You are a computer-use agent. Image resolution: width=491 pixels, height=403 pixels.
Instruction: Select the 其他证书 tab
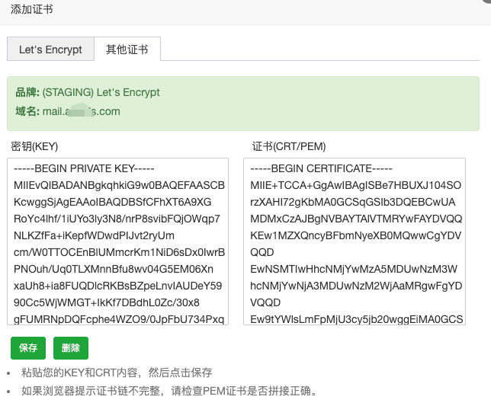[x=127, y=49]
